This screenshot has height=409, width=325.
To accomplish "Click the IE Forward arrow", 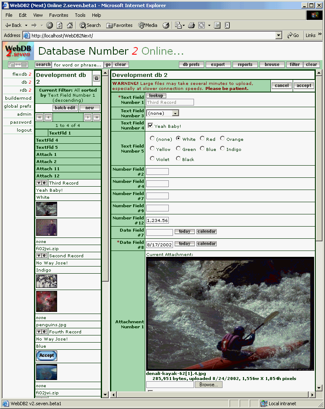I will [34, 25].
